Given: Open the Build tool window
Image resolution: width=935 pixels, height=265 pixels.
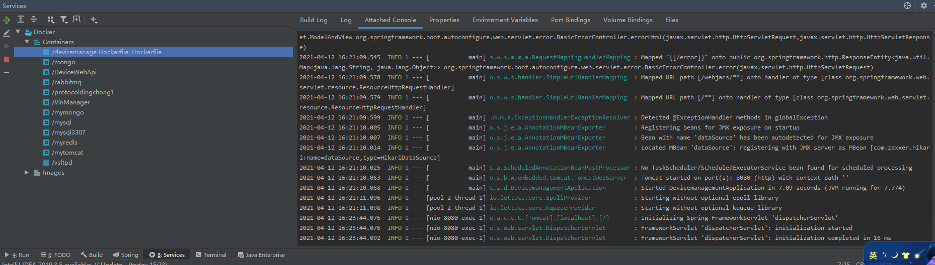Looking at the screenshot, I should point(92,255).
